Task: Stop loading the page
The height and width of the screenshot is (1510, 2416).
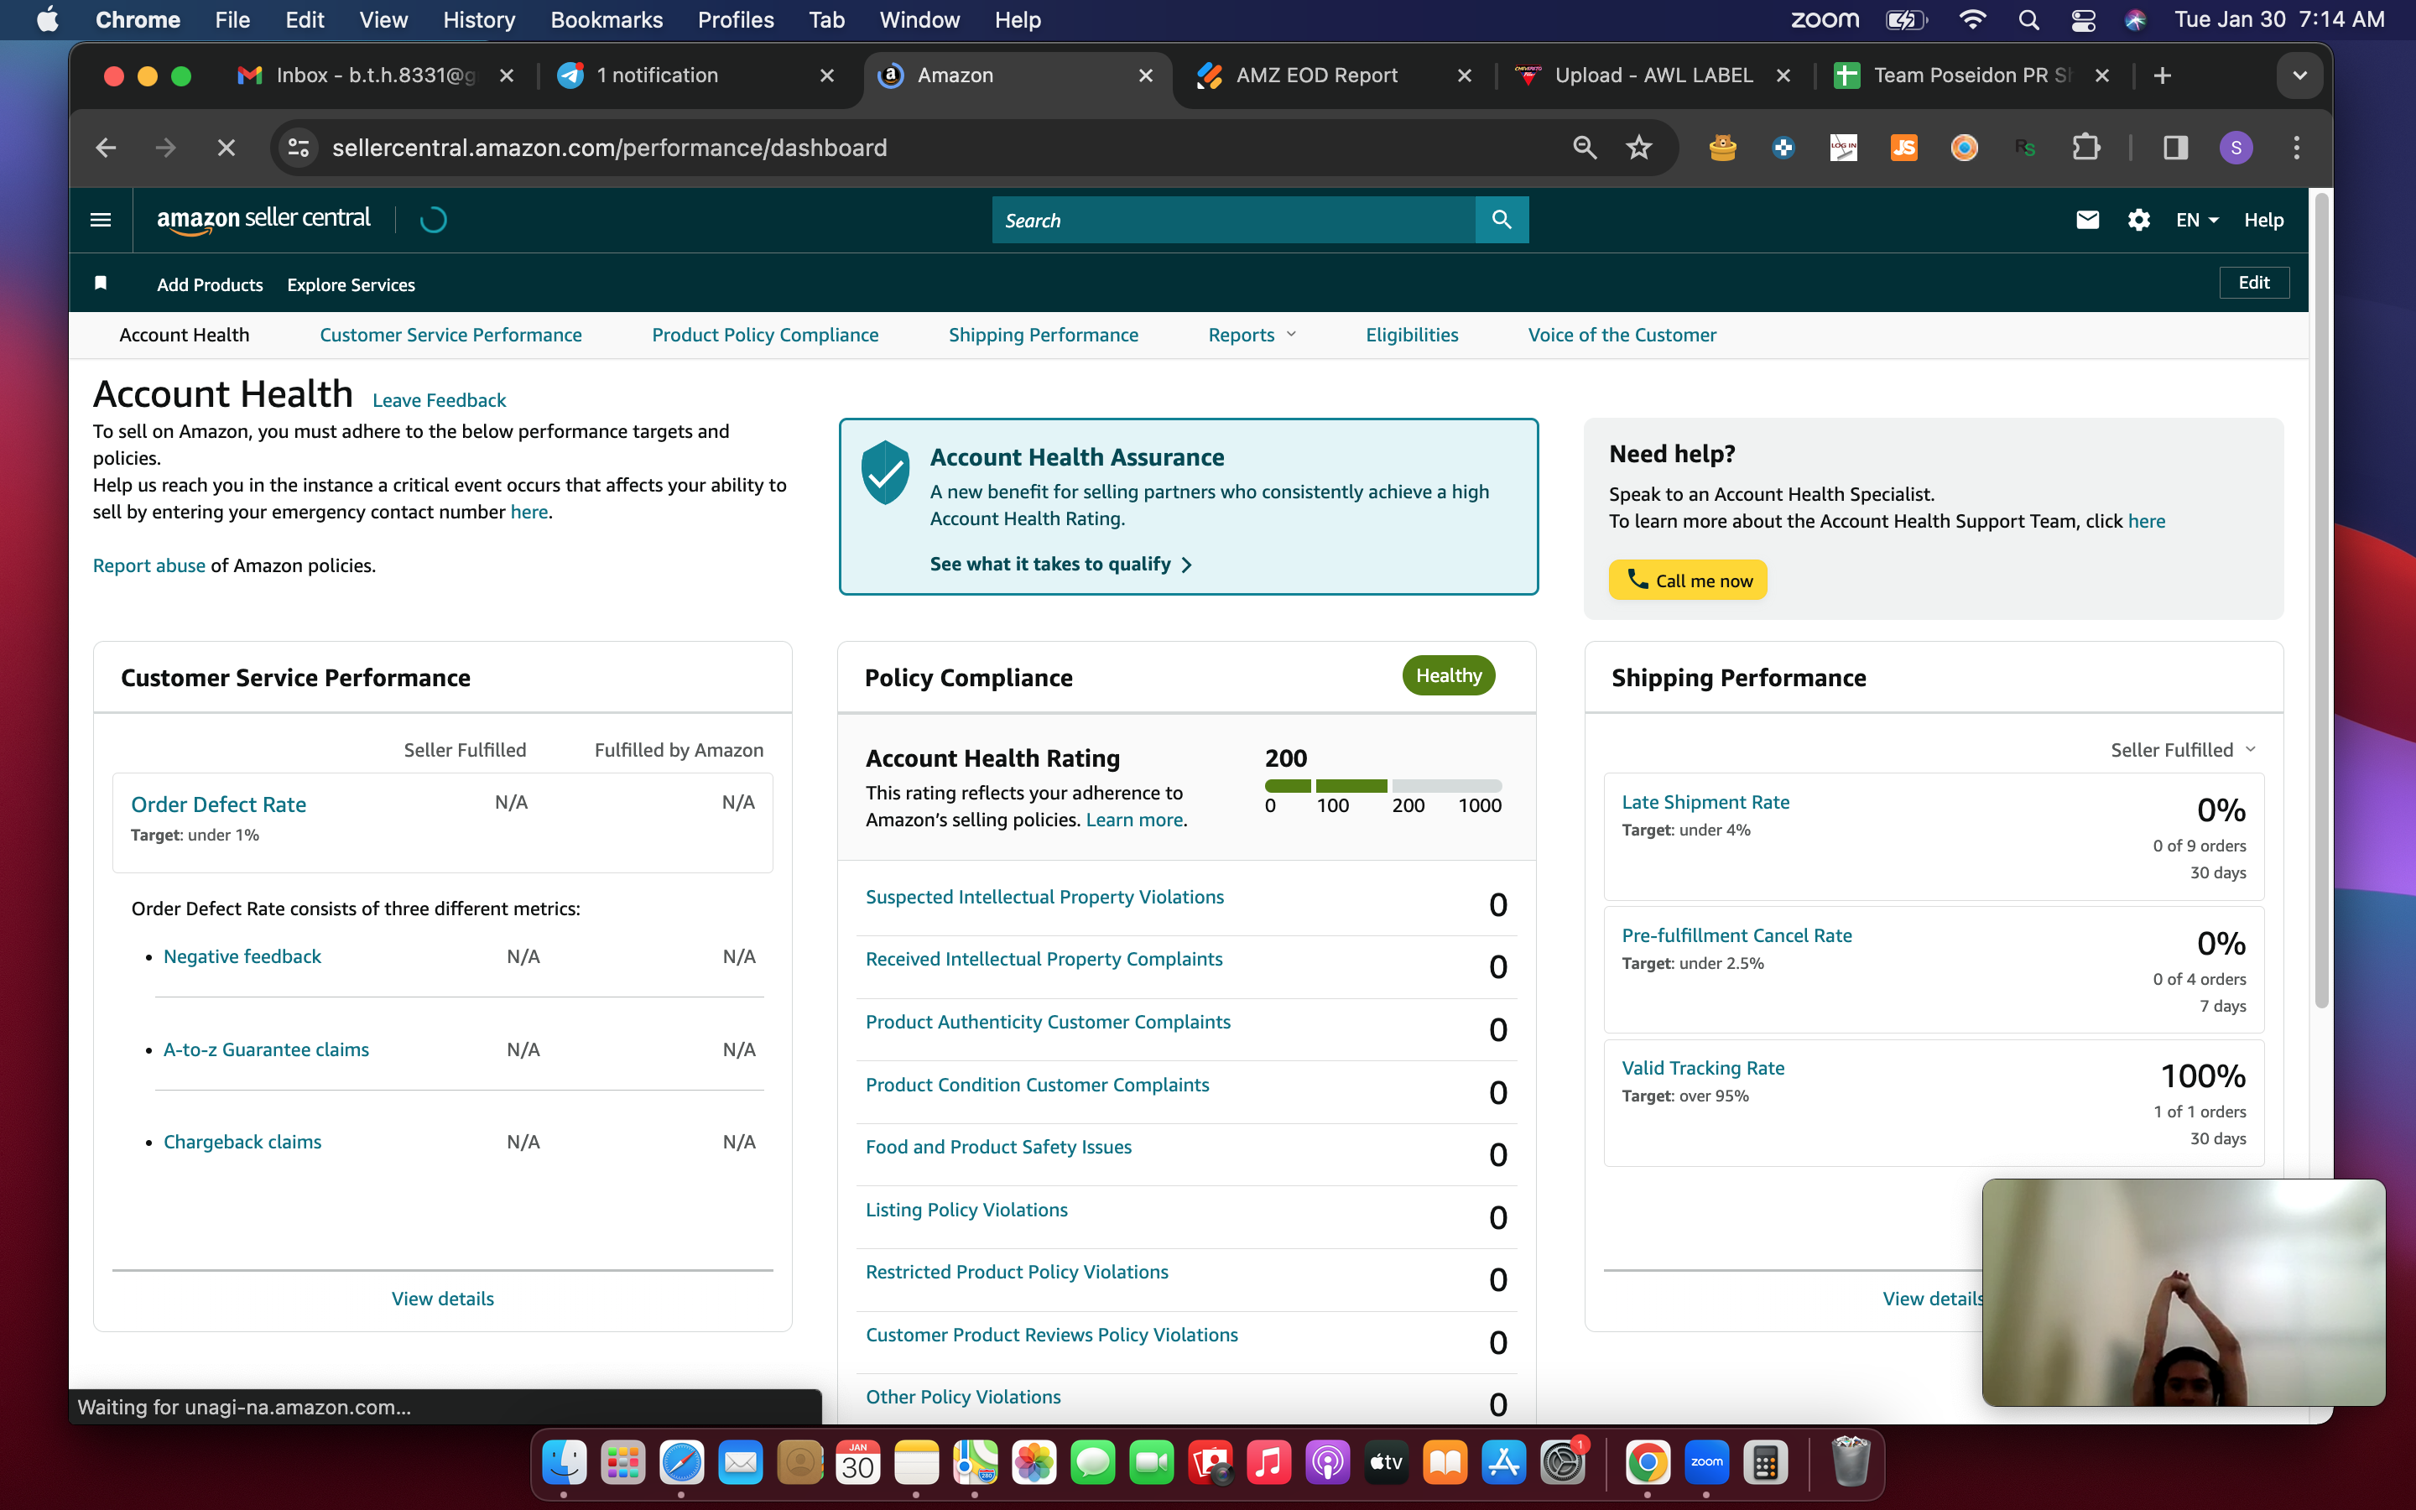Action: [226, 148]
